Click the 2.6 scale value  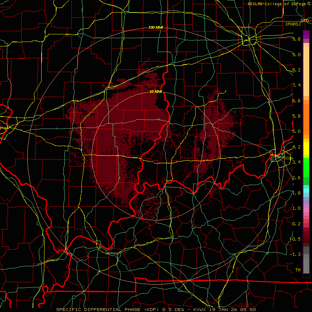pyautogui.click(x=296, y=178)
